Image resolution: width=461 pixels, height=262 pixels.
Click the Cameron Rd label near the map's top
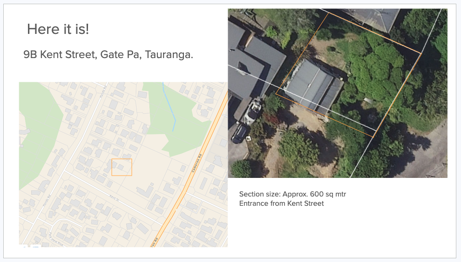tap(197, 163)
